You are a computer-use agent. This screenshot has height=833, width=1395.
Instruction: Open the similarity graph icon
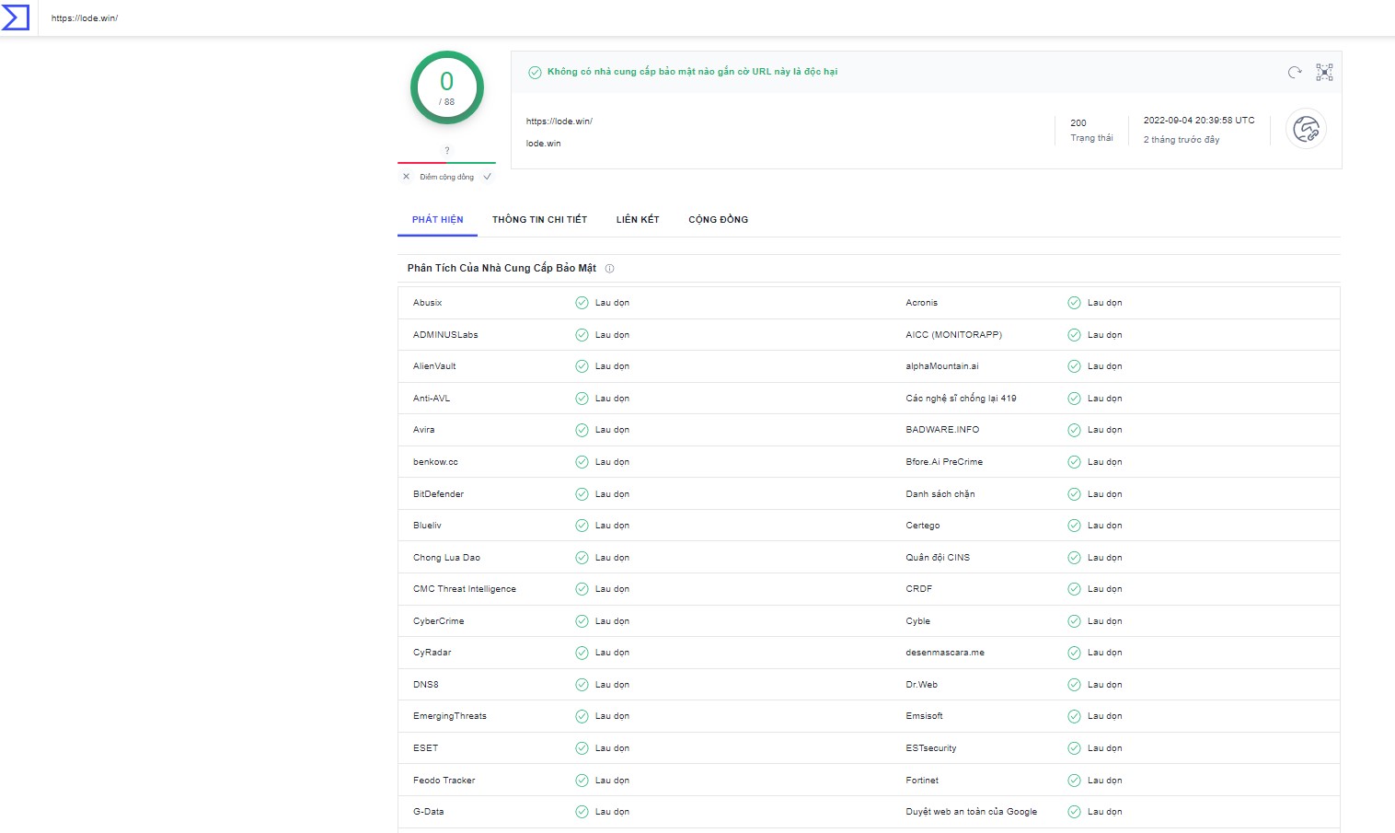1324,72
